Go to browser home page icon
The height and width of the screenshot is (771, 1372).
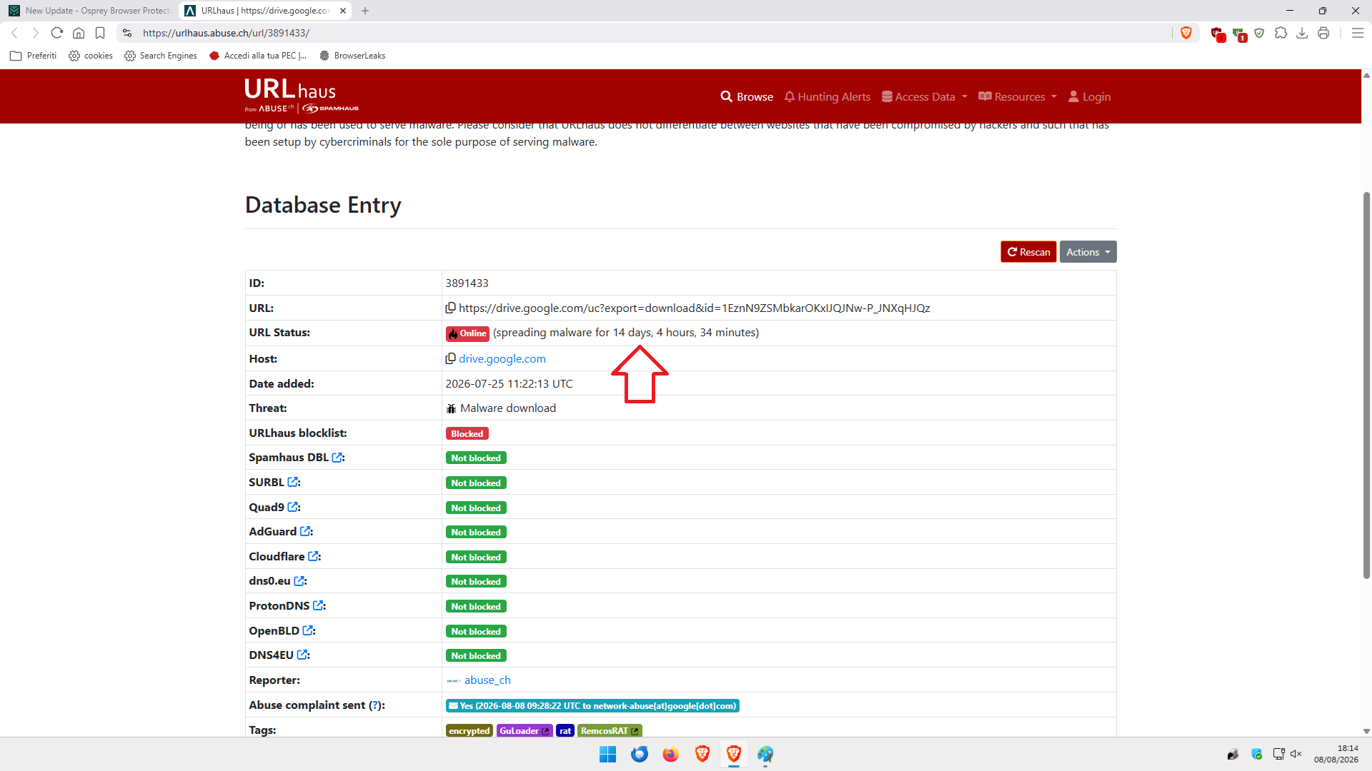(x=79, y=33)
